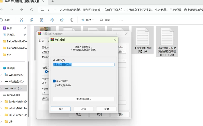The image size is (203, 126).
Task: Click 整理密码(O)... button
Action: 84,99
